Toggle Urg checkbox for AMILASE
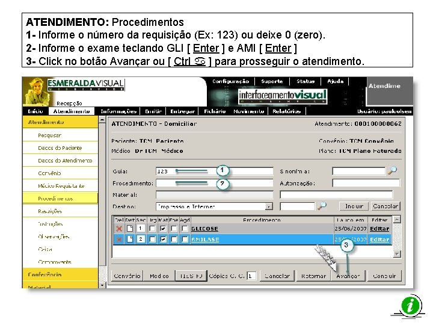Image resolution: width=433 pixels, height=325 pixels. click(x=152, y=240)
